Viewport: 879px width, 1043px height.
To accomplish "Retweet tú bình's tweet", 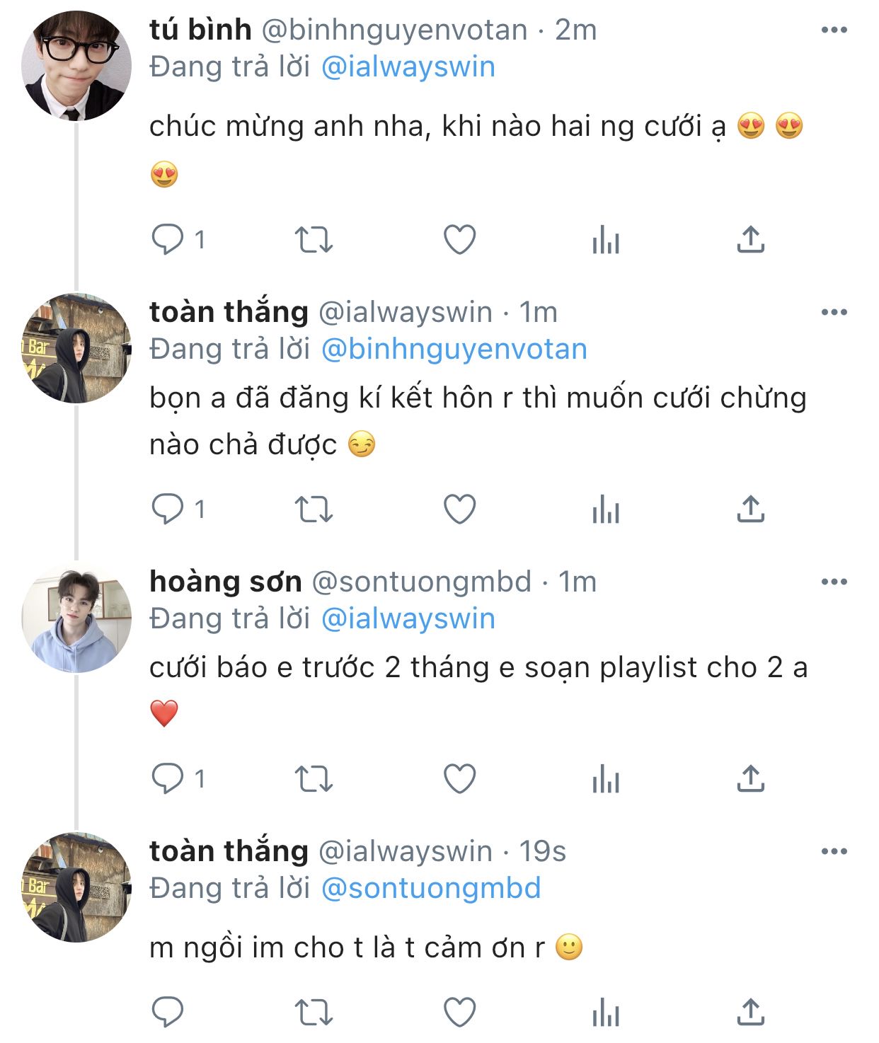I will pyautogui.click(x=313, y=240).
